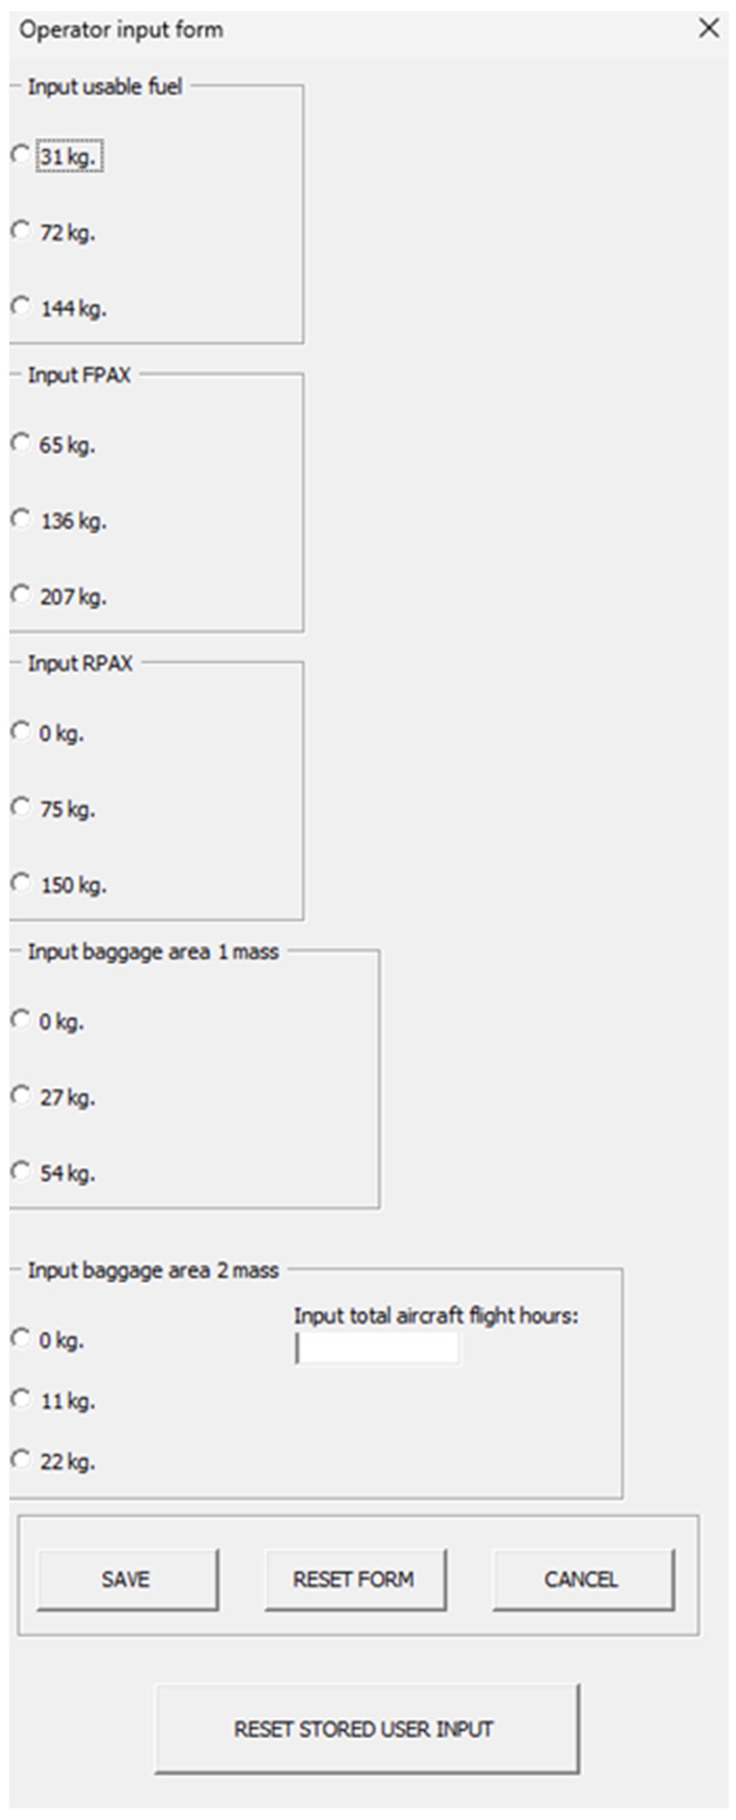Choose 72 kg. usable fuel radio button

click(20, 230)
